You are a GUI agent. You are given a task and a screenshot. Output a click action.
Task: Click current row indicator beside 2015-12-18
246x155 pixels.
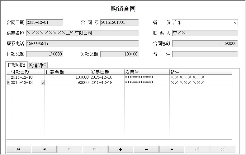click(8, 83)
